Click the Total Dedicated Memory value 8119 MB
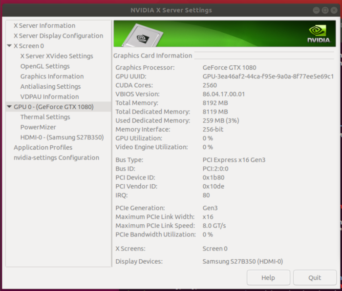The width and height of the screenshot is (342, 291). pos(215,112)
